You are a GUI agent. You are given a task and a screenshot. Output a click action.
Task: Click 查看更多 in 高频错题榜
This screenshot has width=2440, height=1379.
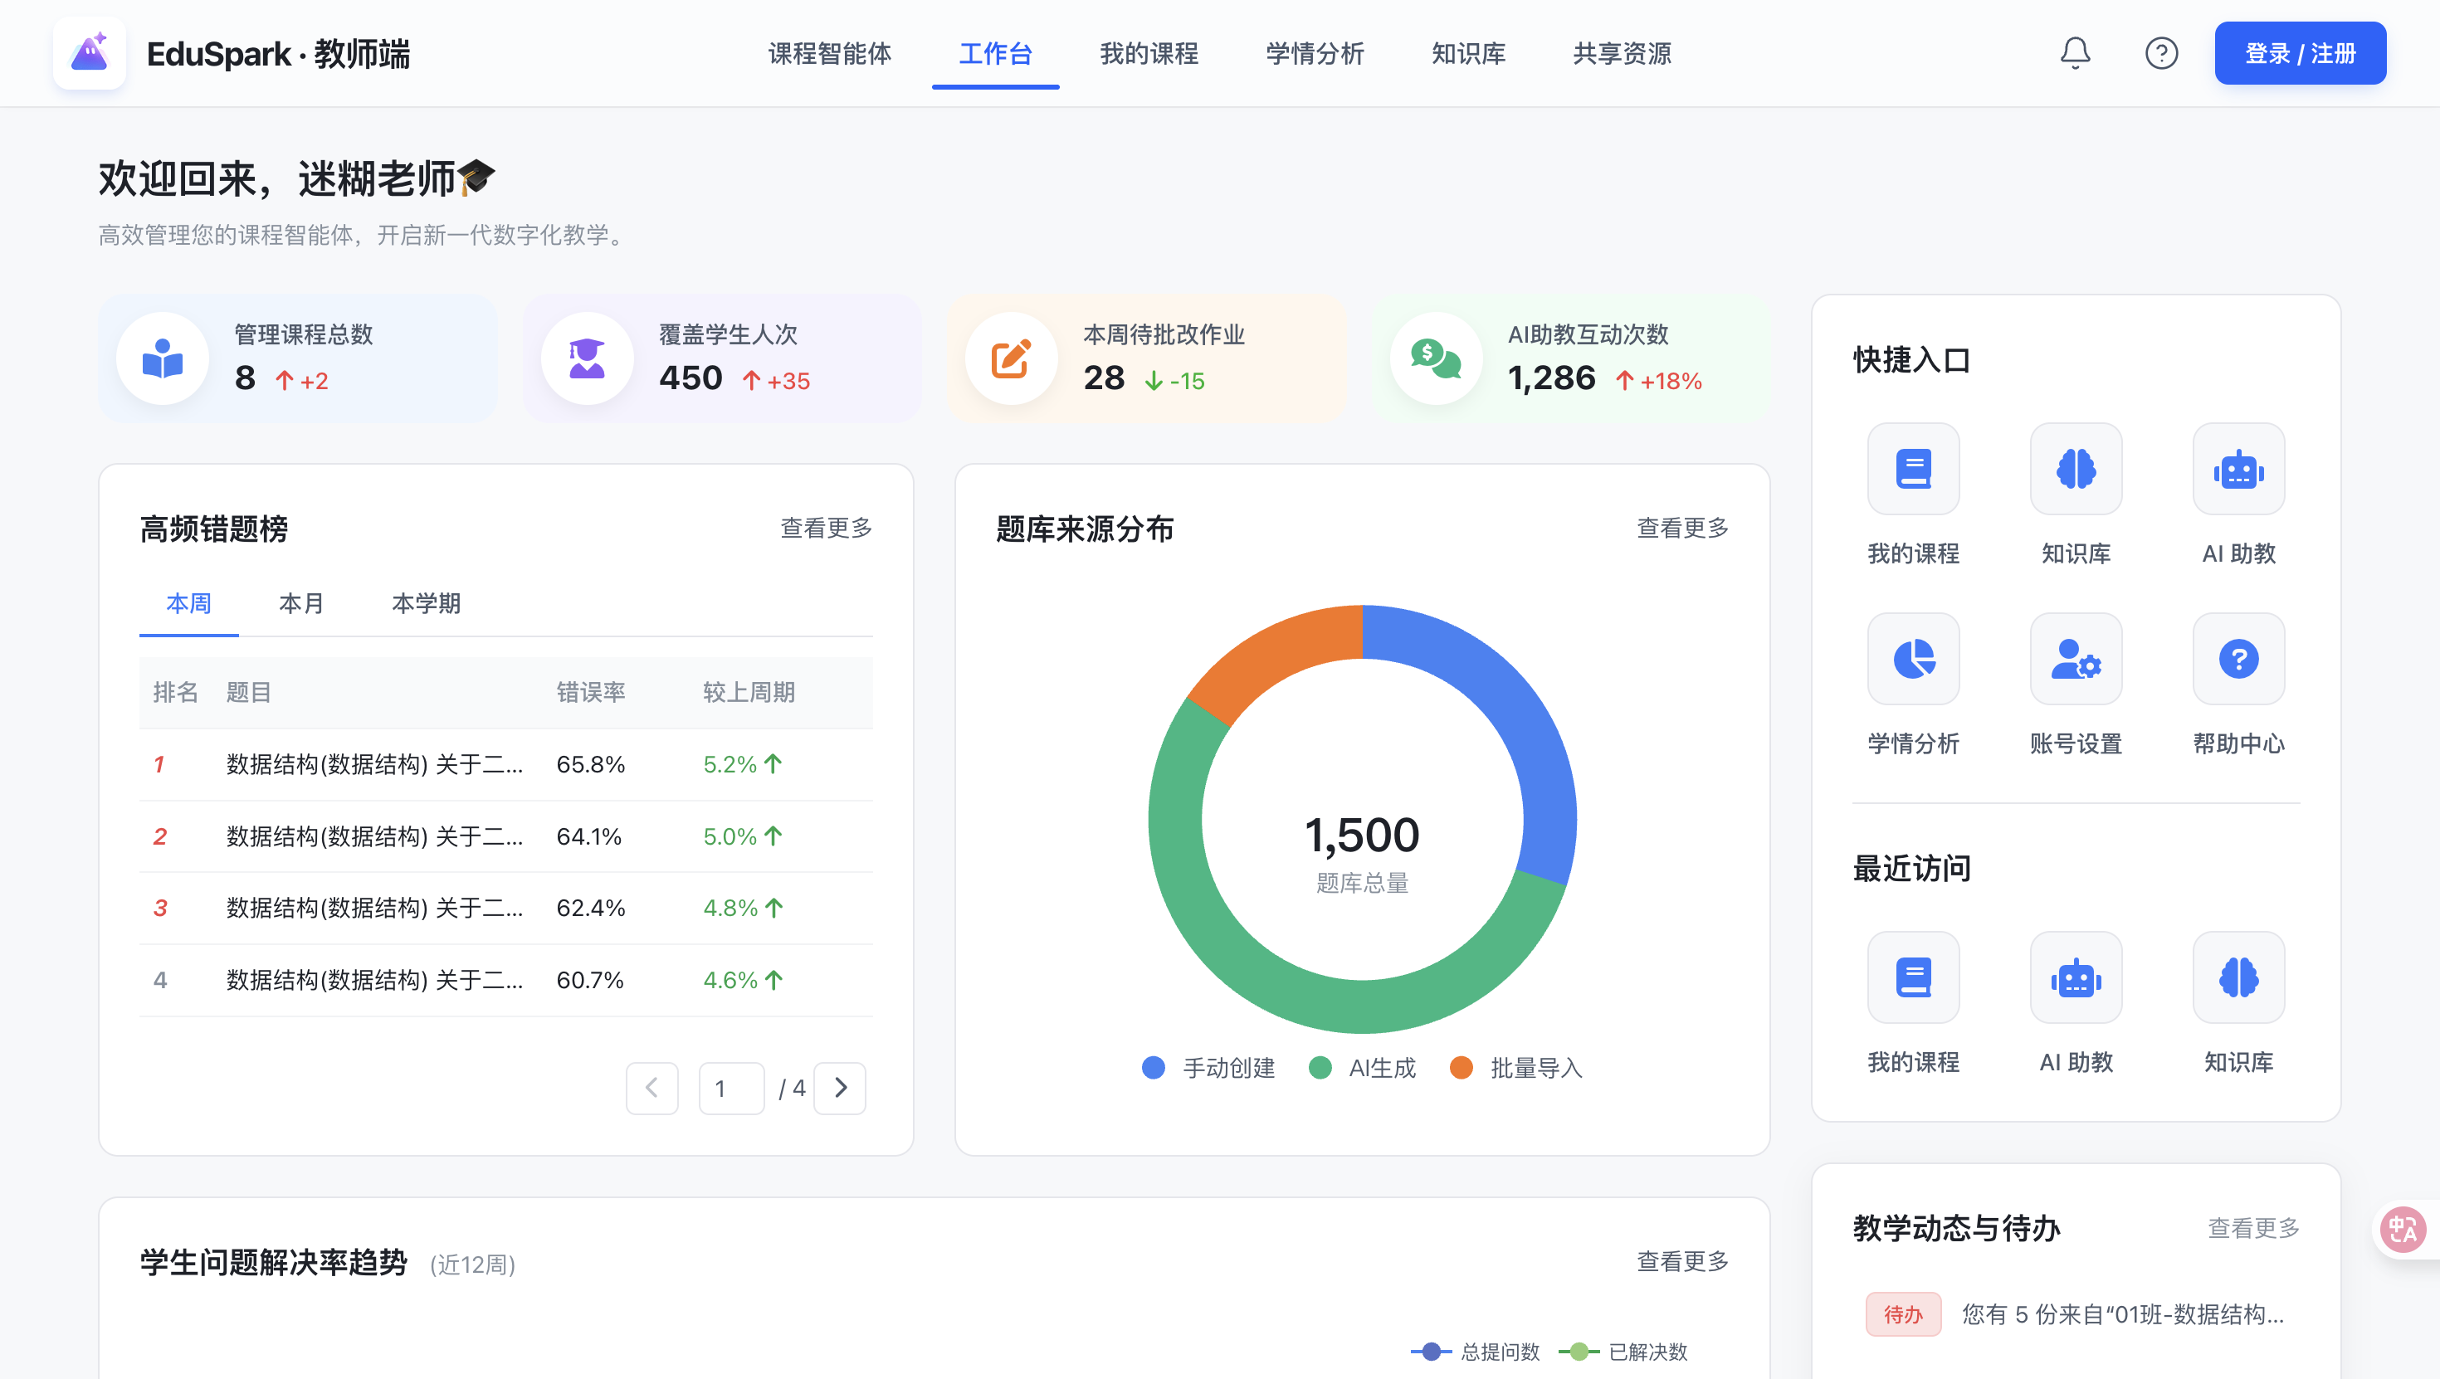pyautogui.click(x=825, y=528)
